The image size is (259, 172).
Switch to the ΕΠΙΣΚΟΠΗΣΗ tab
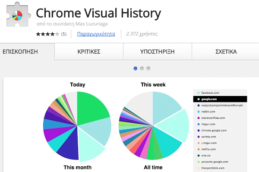point(20,51)
